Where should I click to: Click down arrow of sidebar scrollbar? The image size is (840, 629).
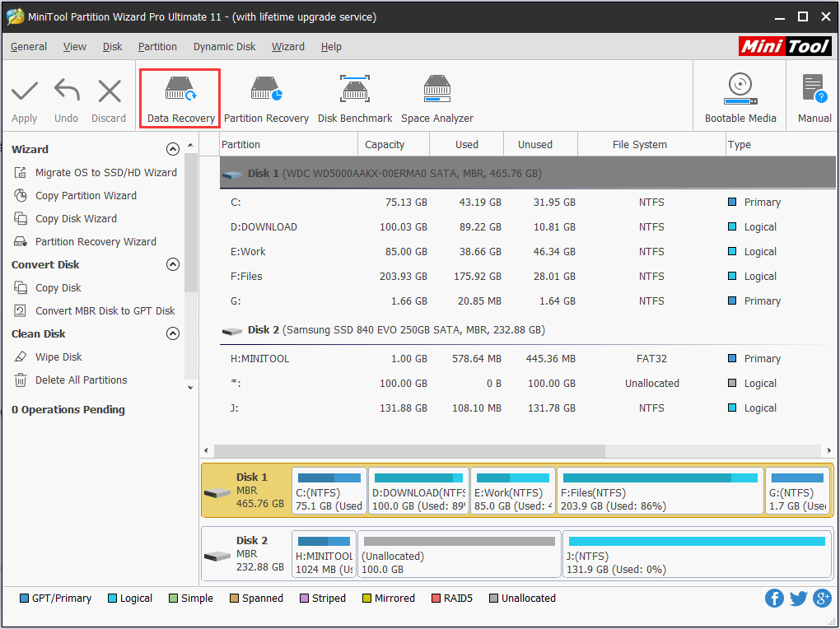tap(190, 388)
